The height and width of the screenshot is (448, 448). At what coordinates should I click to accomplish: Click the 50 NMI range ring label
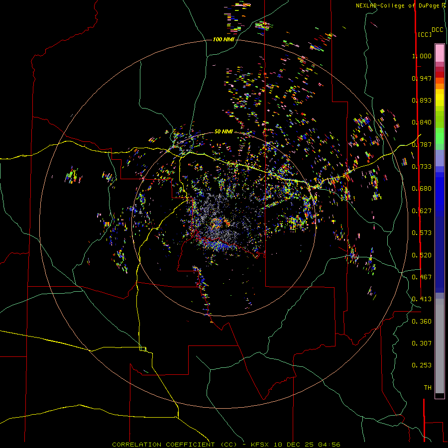224,131
